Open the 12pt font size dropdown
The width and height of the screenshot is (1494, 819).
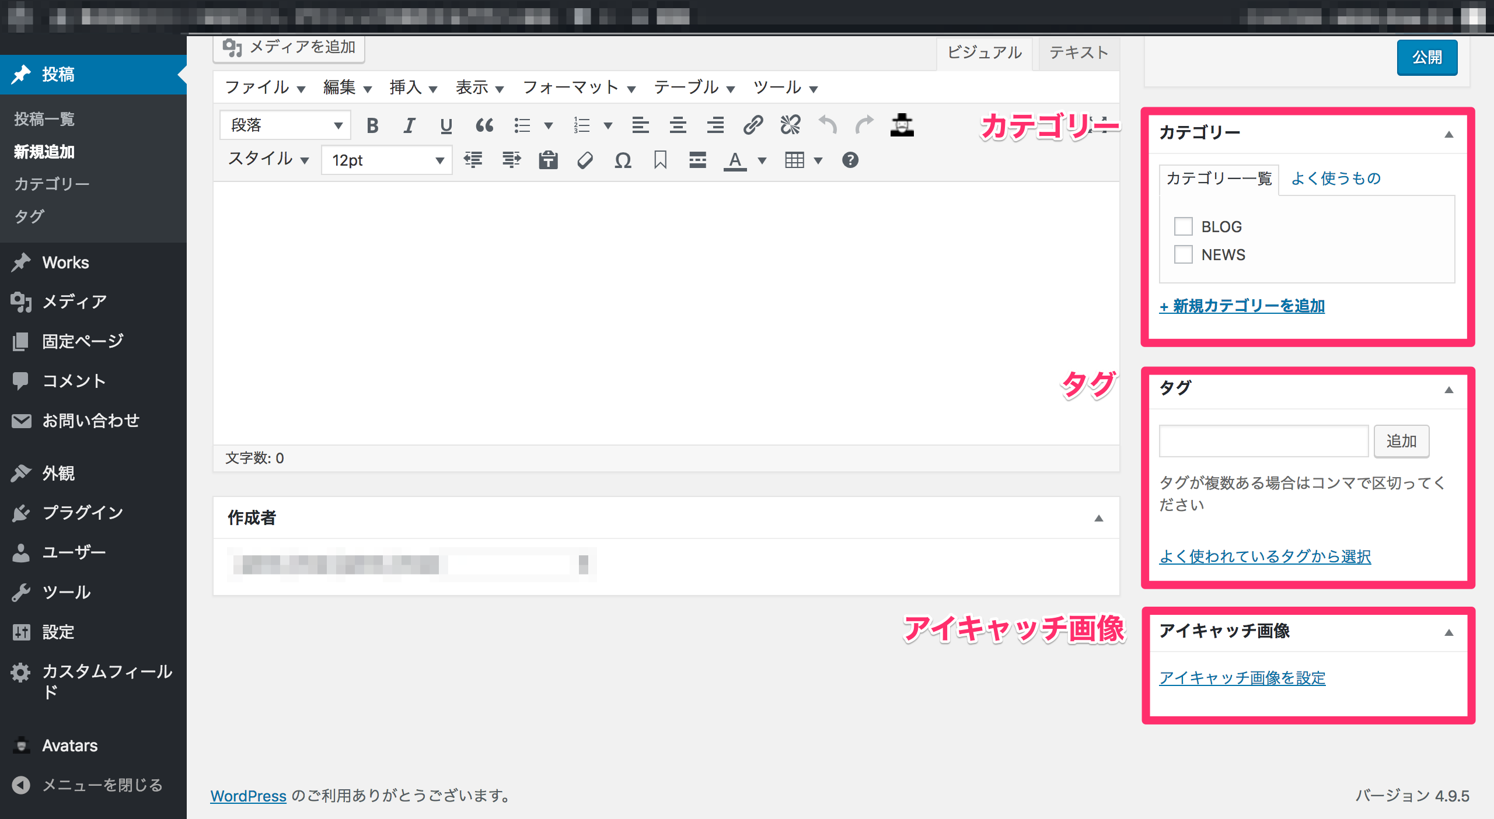[x=387, y=160]
